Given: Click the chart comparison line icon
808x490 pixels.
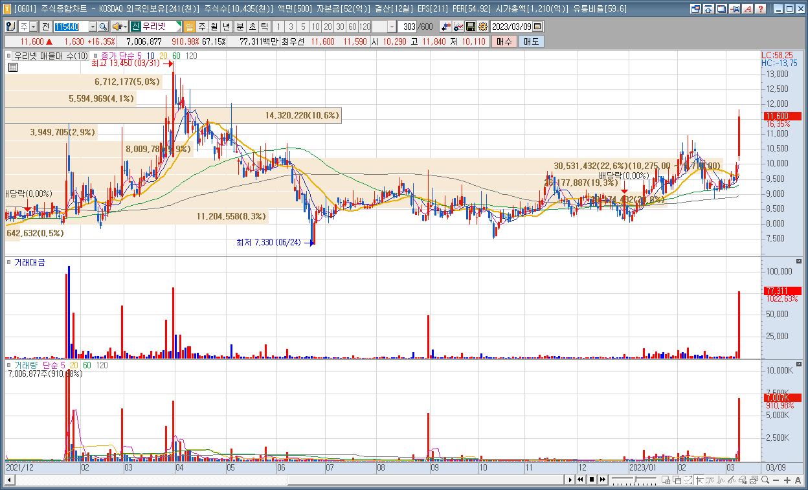Looking at the screenshot, I should pyautogui.click(x=458, y=27).
